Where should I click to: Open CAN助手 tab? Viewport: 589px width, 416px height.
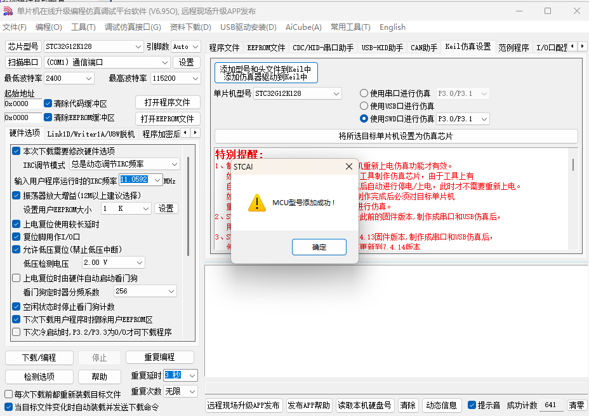point(424,48)
